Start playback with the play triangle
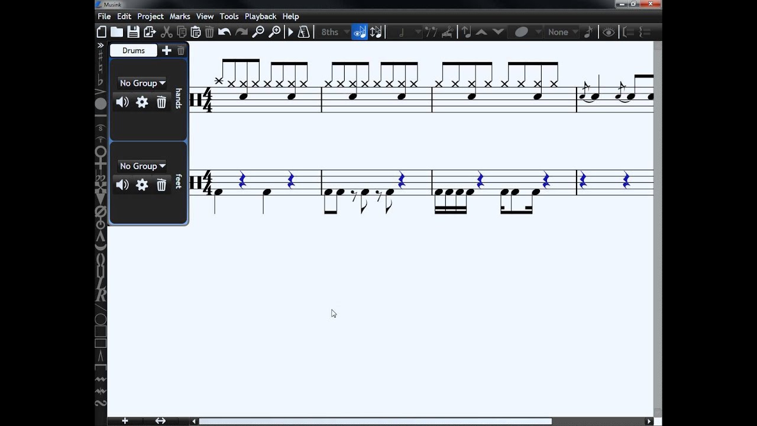The height and width of the screenshot is (426, 757). [290, 32]
